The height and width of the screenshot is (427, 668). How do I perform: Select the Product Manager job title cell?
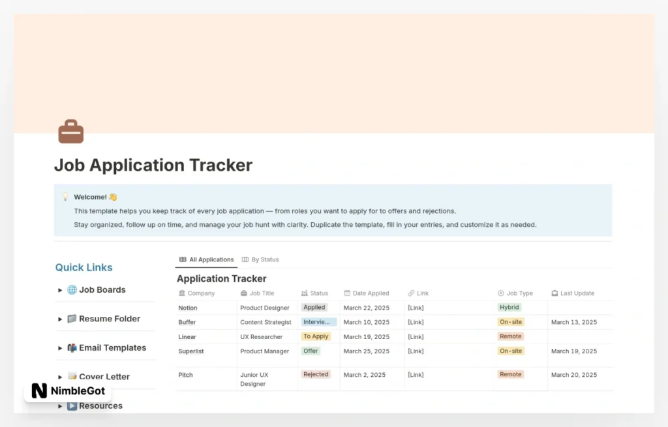tap(267, 355)
